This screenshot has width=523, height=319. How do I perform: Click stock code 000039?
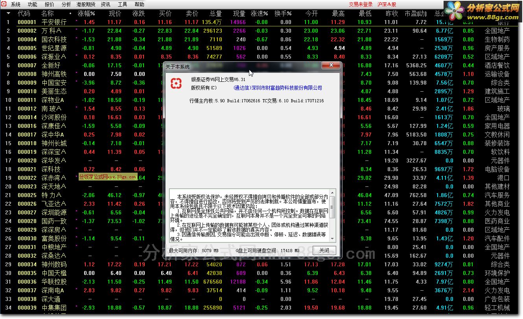pyautogui.click(x=27, y=308)
